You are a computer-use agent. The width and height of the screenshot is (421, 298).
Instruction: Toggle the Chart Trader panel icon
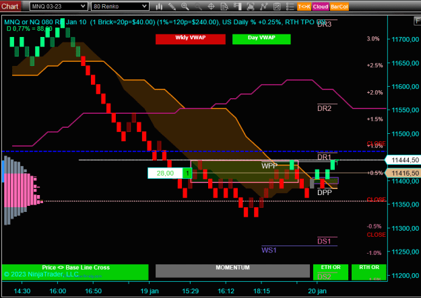[237, 7]
